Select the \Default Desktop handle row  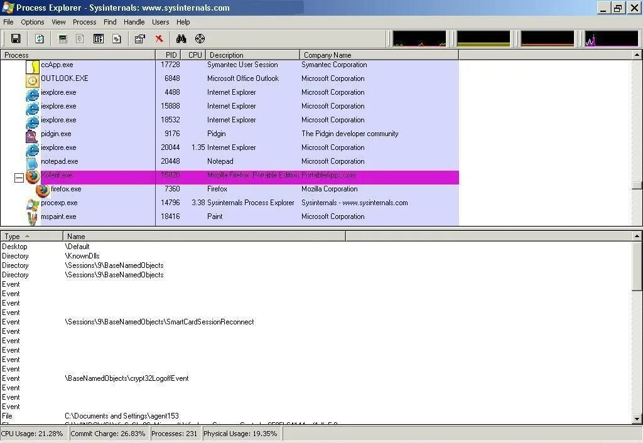pos(316,247)
